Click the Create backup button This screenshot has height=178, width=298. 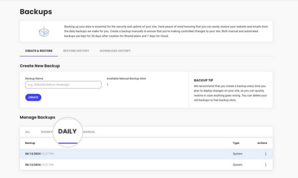(x=33, y=98)
